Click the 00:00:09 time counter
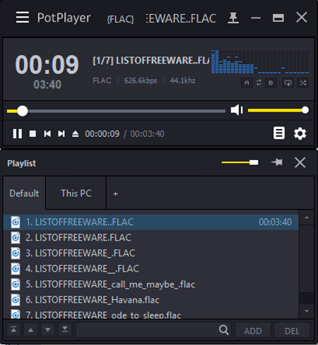The image size is (318, 345). 102,134
